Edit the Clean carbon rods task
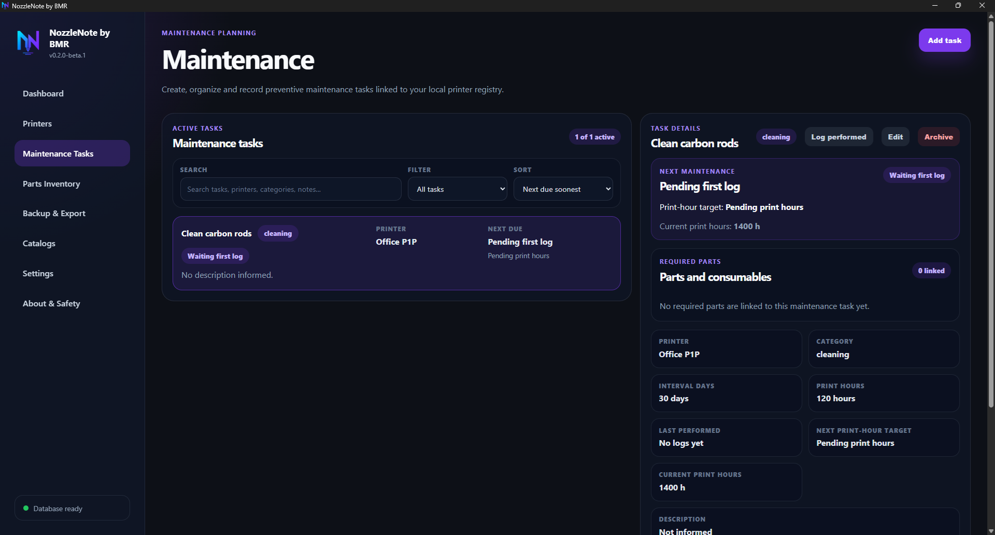Screen dimensions: 995x535 895,137
